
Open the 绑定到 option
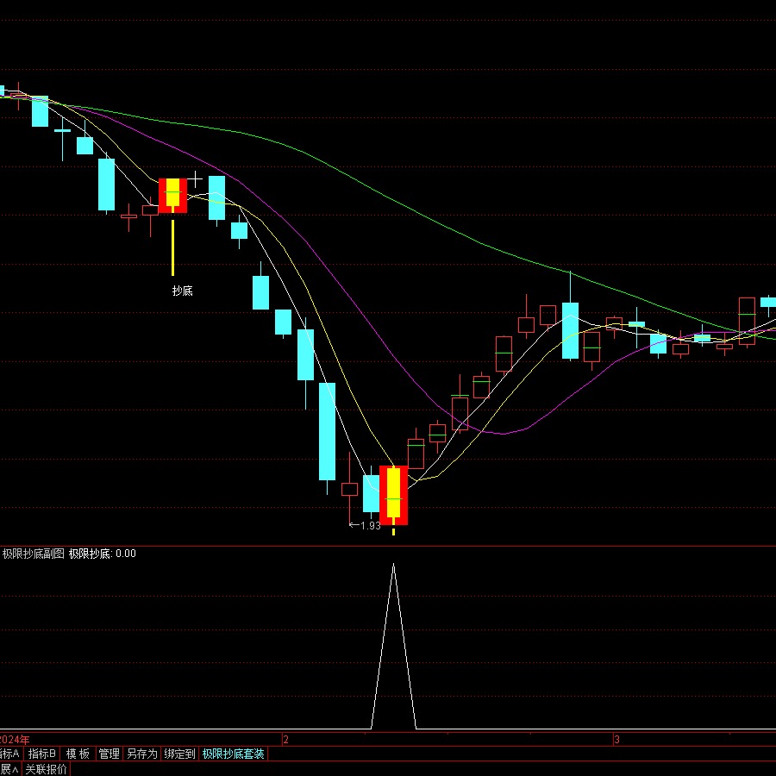tap(179, 754)
